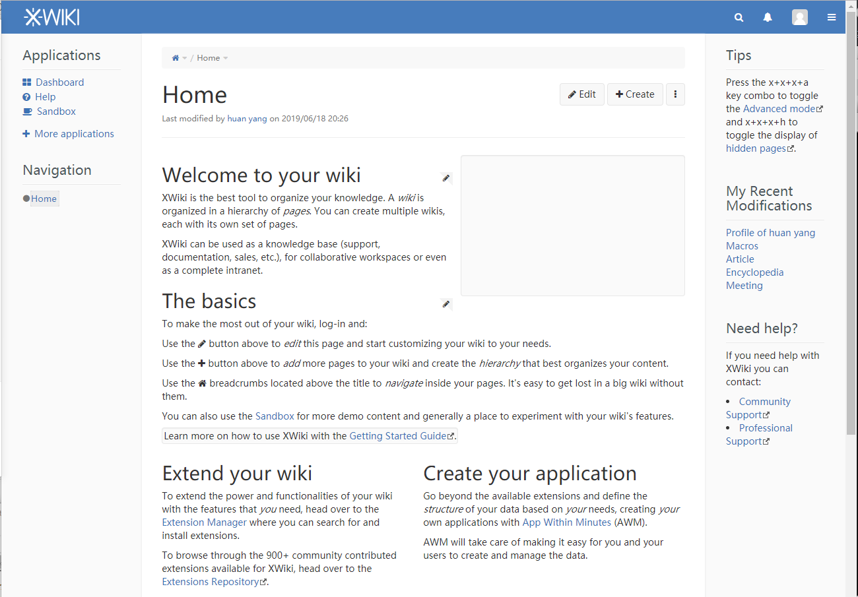
Task: Open the more actions vertical dots menu
Action: click(x=675, y=94)
